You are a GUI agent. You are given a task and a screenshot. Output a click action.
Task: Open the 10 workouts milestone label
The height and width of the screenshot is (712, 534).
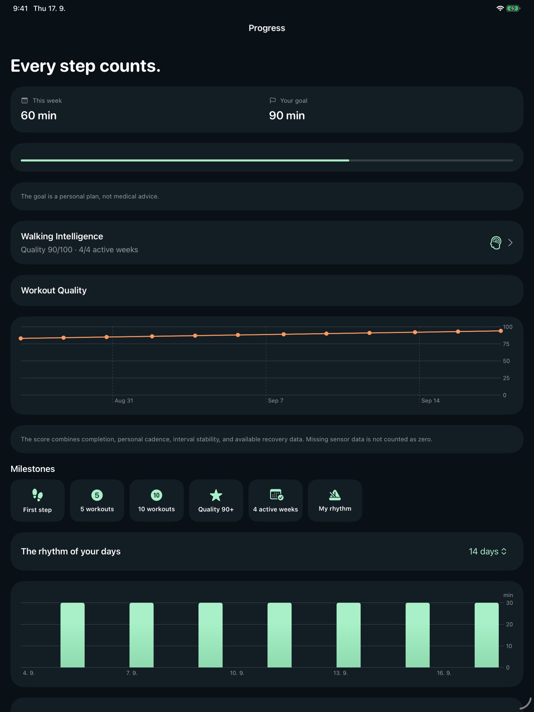[156, 509]
